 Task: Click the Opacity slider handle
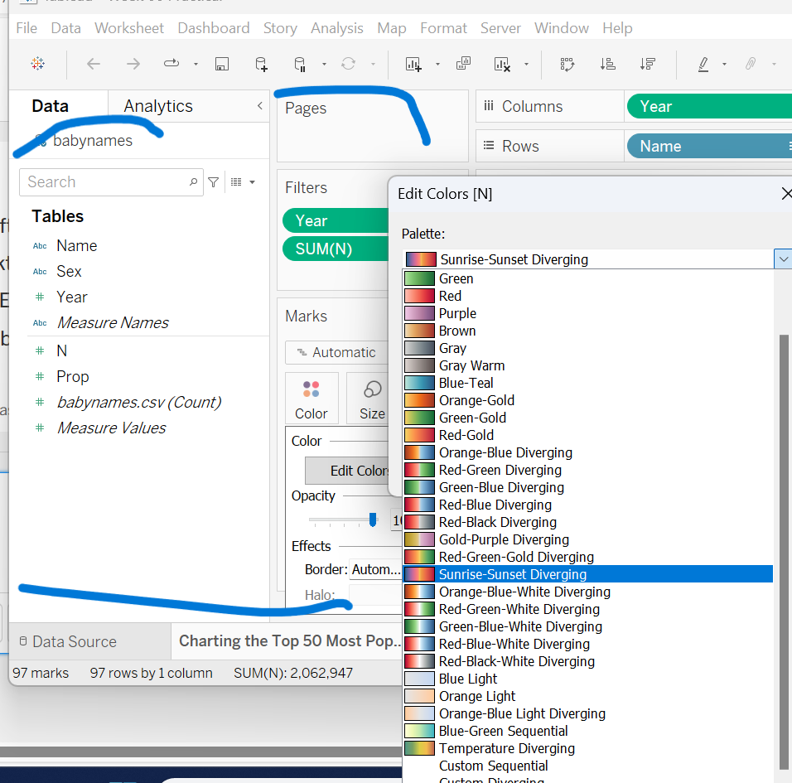pos(373,520)
